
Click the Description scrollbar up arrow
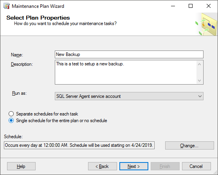[x=200, y=64]
